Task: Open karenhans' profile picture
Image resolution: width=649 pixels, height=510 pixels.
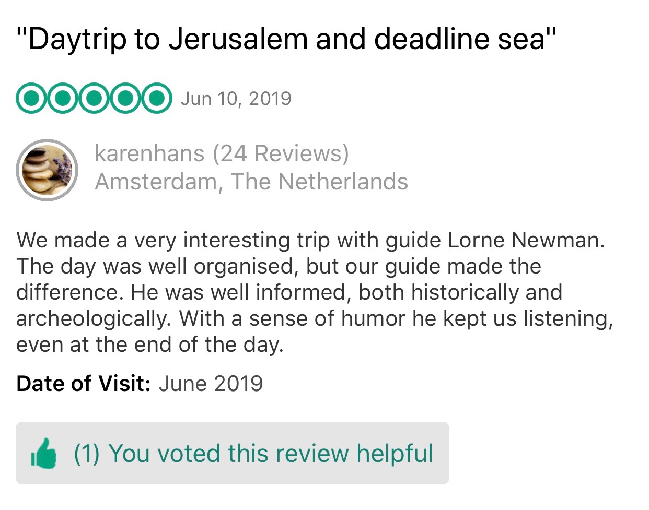Action: (x=47, y=170)
